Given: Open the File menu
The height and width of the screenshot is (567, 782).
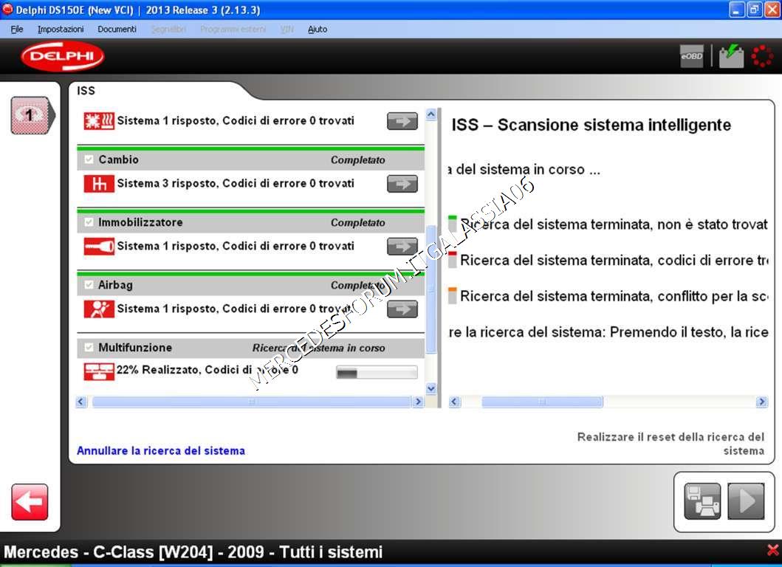Looking at the screenshot, I should (x=17, y=30).
